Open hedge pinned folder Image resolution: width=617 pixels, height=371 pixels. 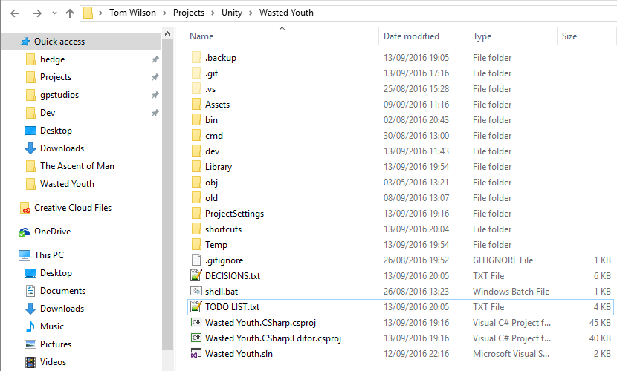click(52, 59)
